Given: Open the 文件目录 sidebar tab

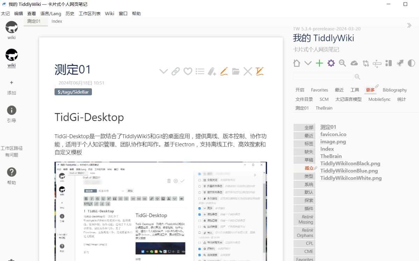Looking at the screenshot, I should click(x=304, y=99).
